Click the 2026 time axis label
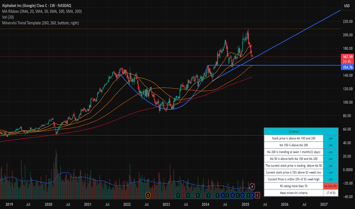The image size is (355, 209). 285,204
